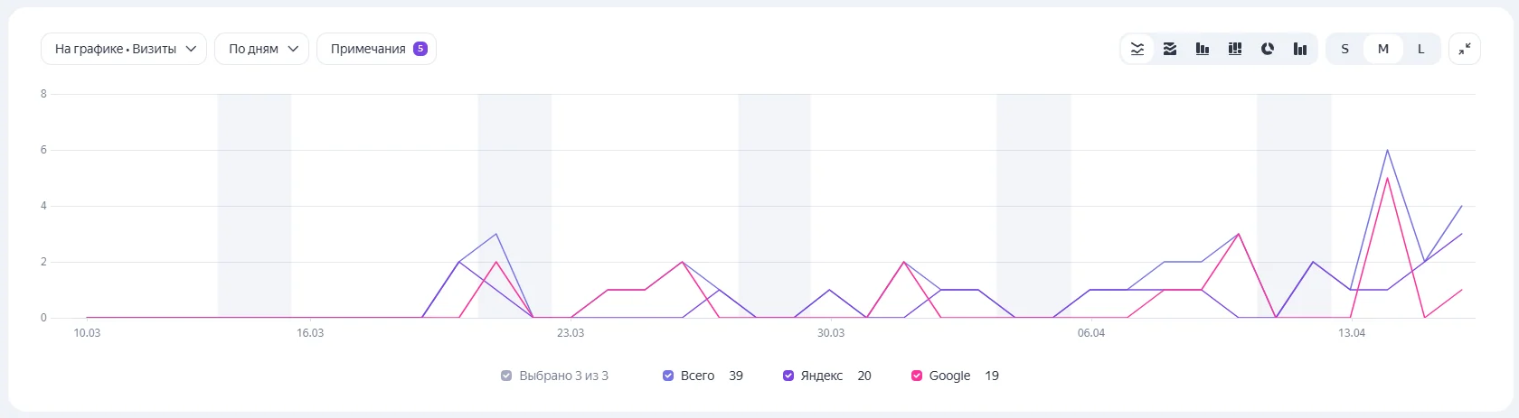Click the pink Google peak on the chart

click(1387, 179)
